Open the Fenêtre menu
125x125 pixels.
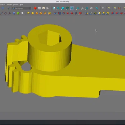(16, 4)
